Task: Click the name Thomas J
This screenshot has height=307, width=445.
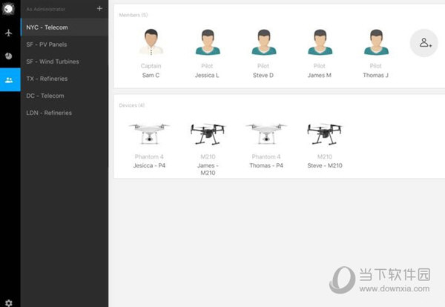Action: pyautogui.click(x=375, y=75)
